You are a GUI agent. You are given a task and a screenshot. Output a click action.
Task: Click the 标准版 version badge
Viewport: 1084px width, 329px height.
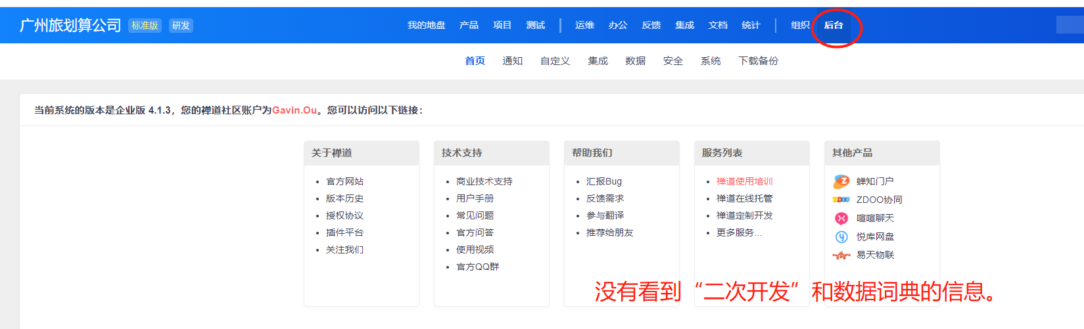tap(145, 26)
